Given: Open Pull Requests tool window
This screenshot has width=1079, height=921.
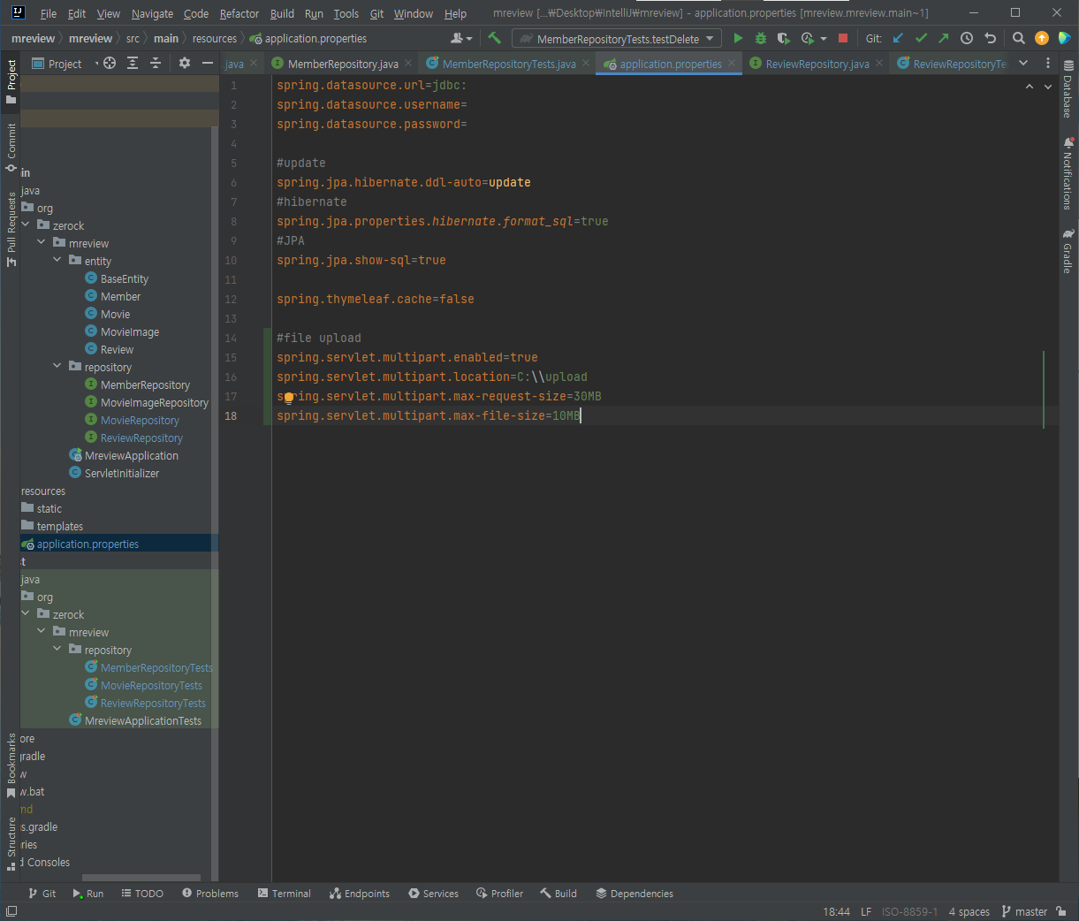Looking at the screenshot, I should tap(11, 228).
